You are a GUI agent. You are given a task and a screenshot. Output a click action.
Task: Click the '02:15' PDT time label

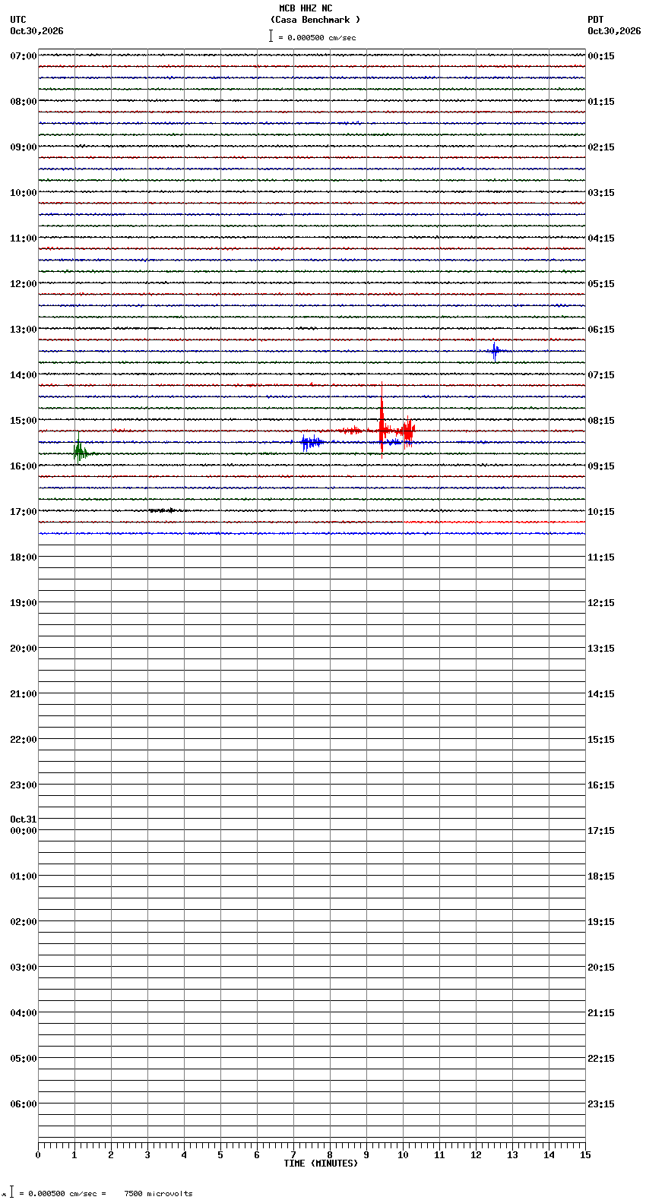[x=601, y=147]
